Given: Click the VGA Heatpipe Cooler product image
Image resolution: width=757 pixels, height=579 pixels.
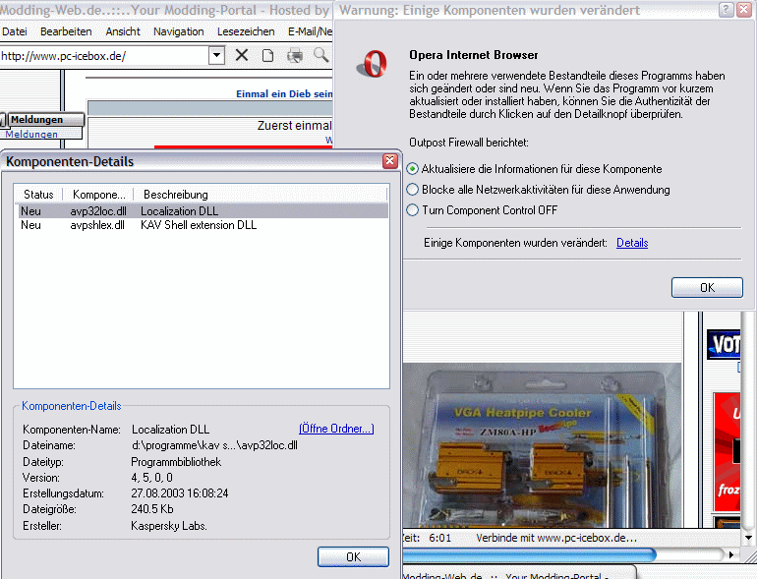Looking at the screenshot, I should coord(542,445).
